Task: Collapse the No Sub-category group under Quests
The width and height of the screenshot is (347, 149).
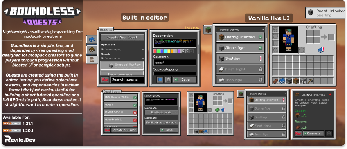Action: [x=143, y=58]
